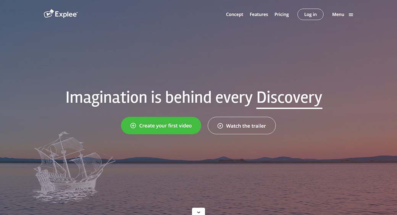Click the headline Imagination is behind every
Viewport: 397px width, 215px height.
[159, 98]
